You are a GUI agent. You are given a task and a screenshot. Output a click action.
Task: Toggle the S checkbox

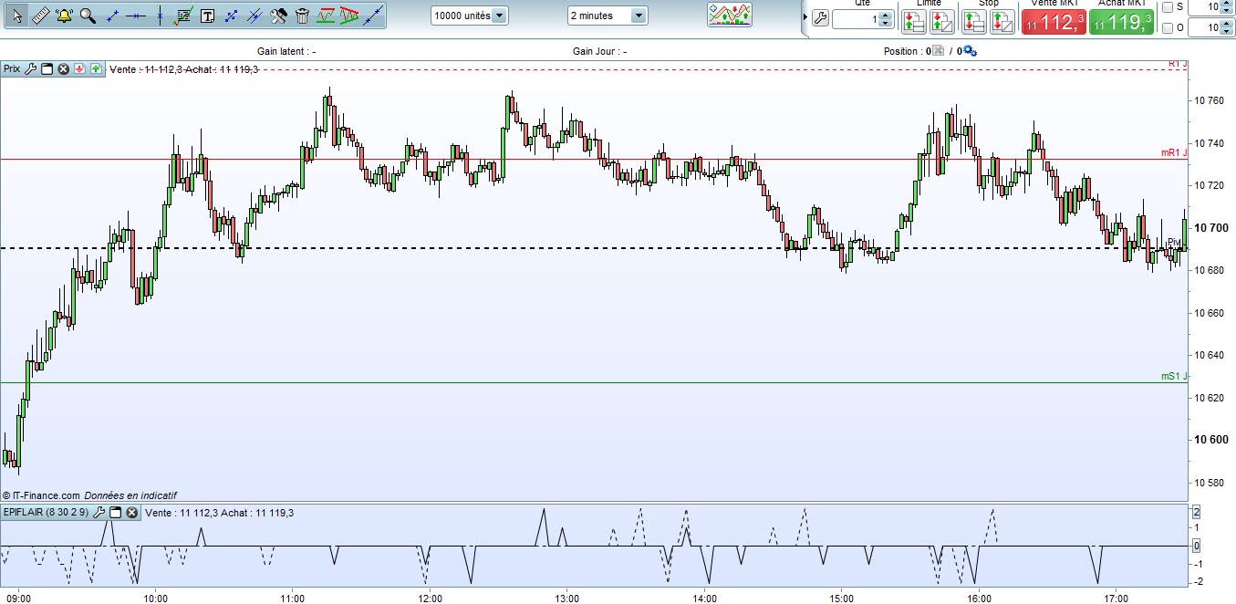pos(1167,6)
